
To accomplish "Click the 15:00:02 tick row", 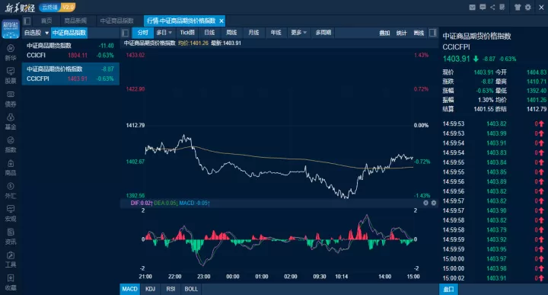I will (x=493, y=278).
